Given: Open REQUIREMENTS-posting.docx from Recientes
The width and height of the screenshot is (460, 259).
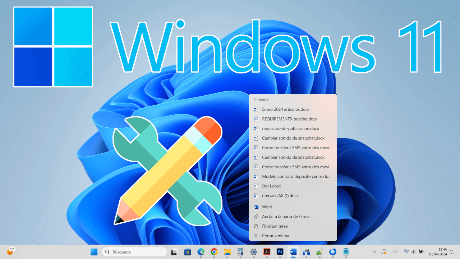Looking at the screenshot, I should (293, 119).
